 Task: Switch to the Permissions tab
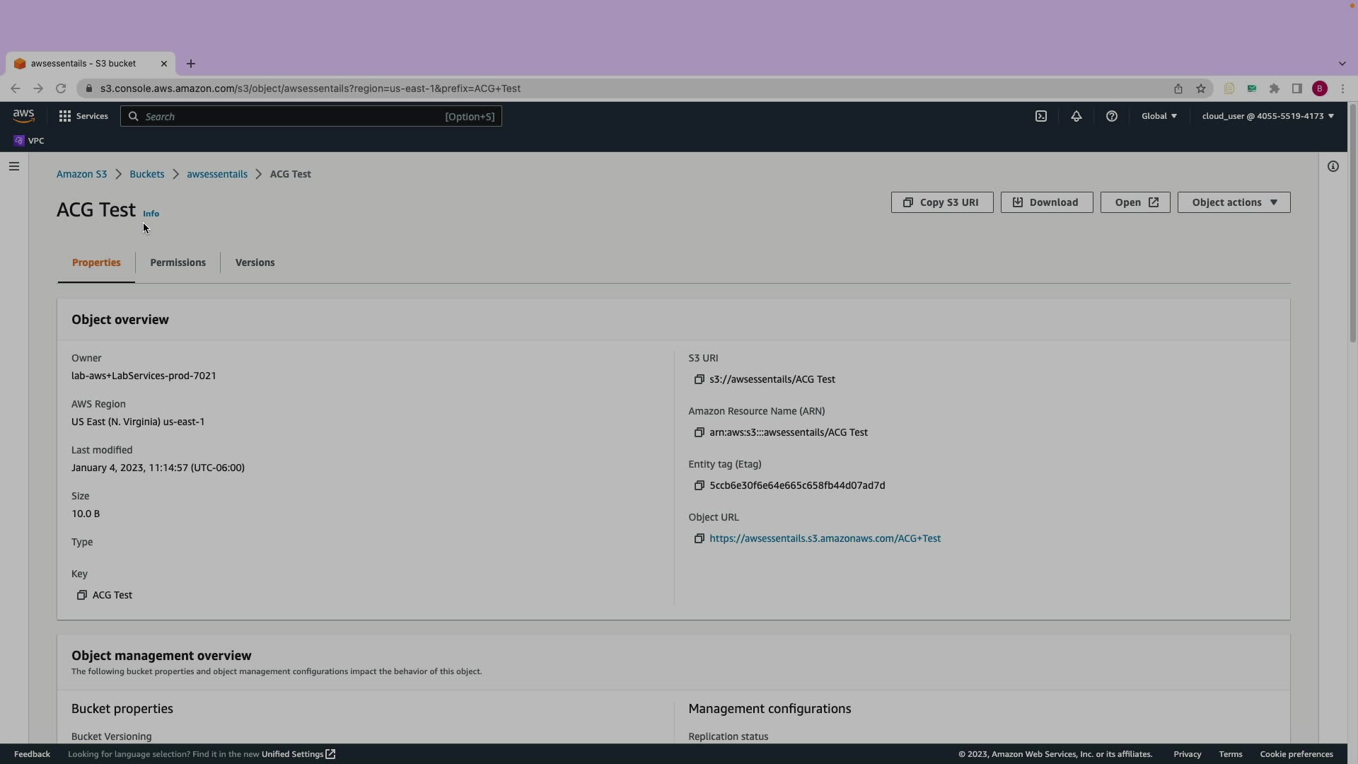click(178, 262)
